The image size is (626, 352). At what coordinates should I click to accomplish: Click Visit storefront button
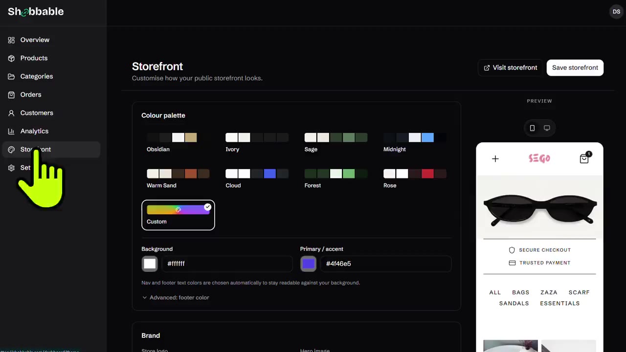coord(510,67)
